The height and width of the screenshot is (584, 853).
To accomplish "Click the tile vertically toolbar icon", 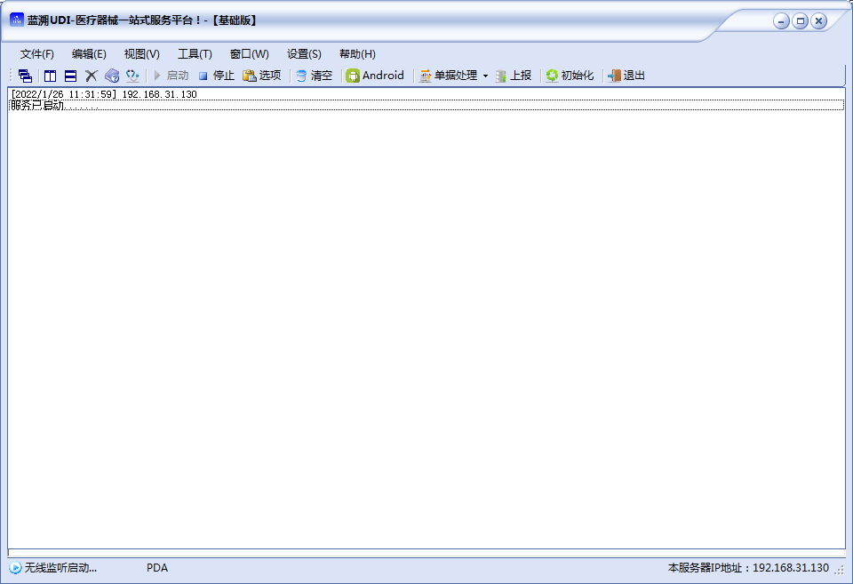I will [50, 76].
